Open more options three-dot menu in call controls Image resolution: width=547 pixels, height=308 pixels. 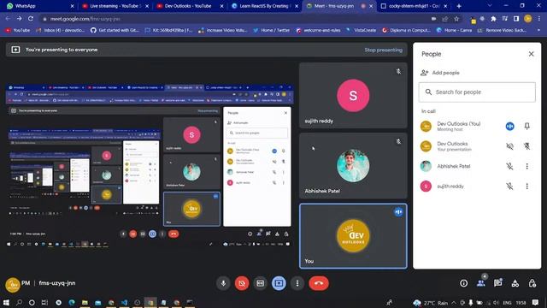[297, 283]
